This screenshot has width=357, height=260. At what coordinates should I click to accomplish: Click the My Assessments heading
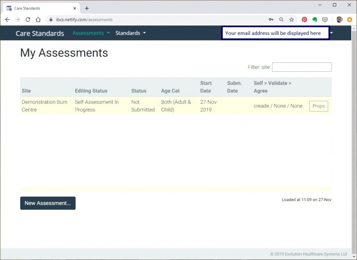point(64,53)
